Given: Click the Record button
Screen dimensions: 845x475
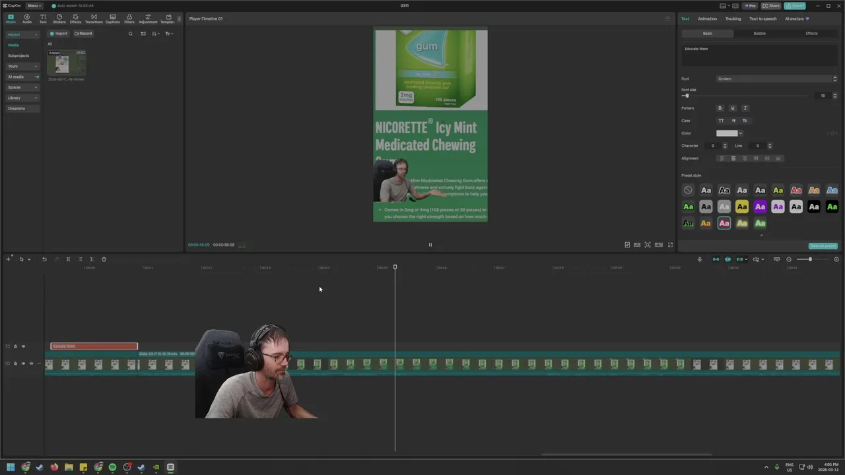Looking at the screenshot, I should pos(83,34).
